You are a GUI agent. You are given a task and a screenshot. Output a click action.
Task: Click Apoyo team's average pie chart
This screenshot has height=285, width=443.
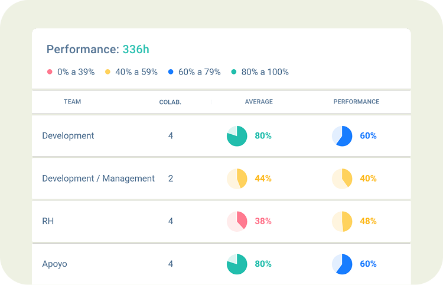[237, 264]
